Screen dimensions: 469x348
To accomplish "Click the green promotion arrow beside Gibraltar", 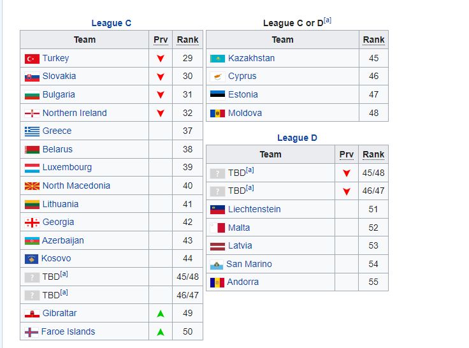I will click(x=161, y=314).
